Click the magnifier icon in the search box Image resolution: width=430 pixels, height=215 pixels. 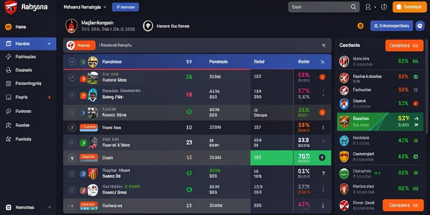[354, 7]
